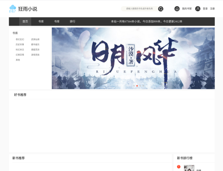The width and height of the screenshot is (223, 171).
Task: Open the 悬疑灵异 category
Action: pyautogui.click(x=35, y=50)
